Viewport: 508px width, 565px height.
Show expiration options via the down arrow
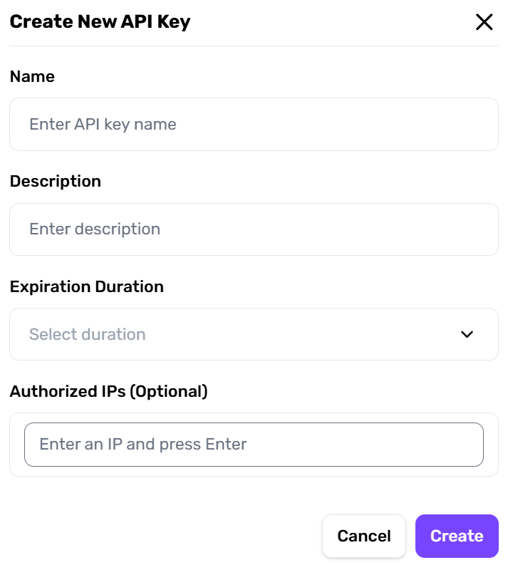pos(467,334)
